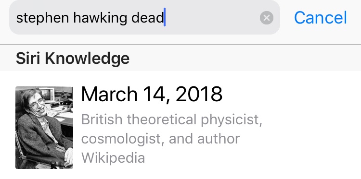Select the word "March" in the result title
The image size is (361, 179).
coord(109,95)
